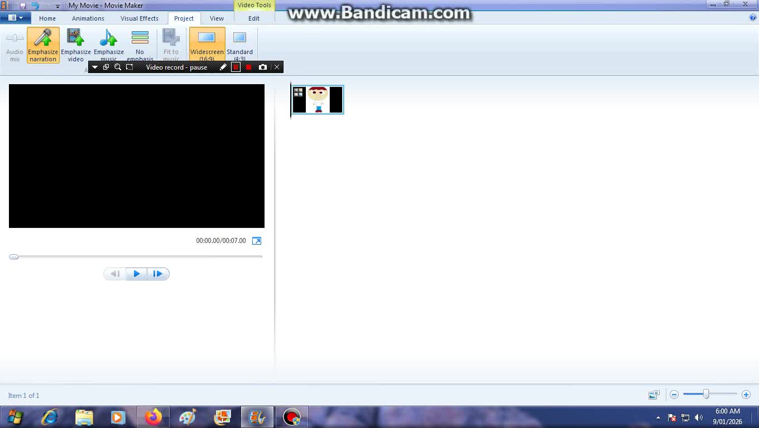Open the Edit tab under Video Tools
Viewport: 759px width, 428px height.
[254, 18]
